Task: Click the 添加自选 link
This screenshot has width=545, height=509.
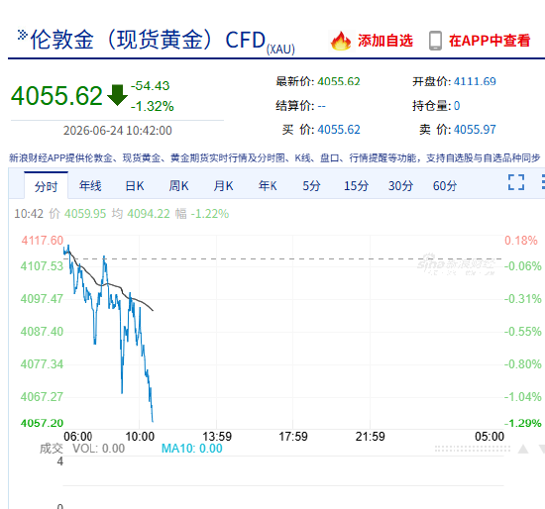Action: (385, 41)
